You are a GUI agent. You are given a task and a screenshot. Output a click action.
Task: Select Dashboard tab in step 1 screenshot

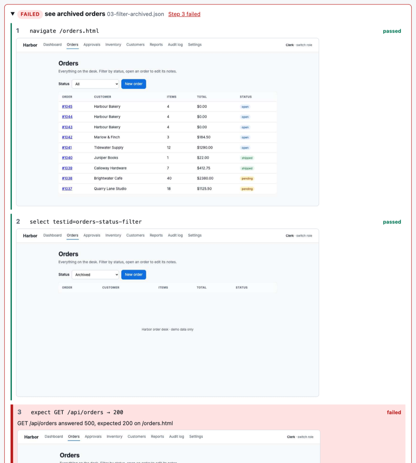53,45
